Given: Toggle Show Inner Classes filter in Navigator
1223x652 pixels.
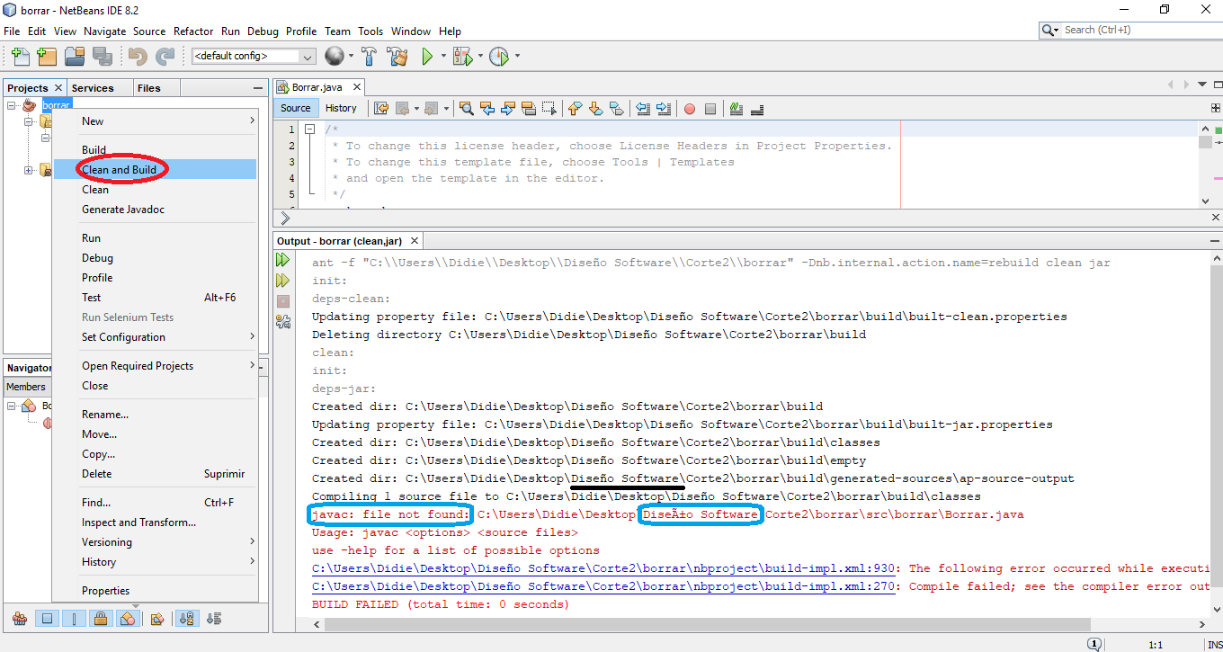Looking at the screenshot, I should (129, 619).
